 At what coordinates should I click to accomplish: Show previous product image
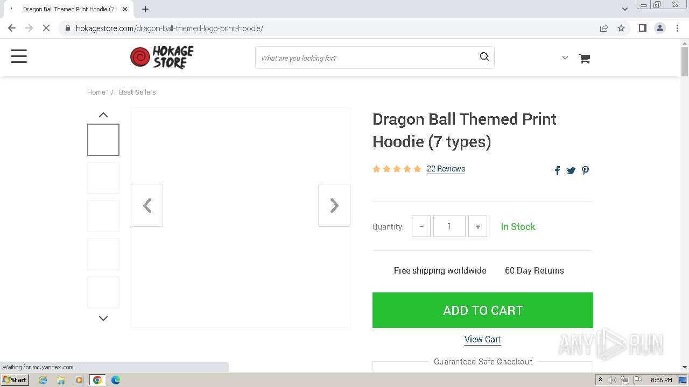click(147, 205)
